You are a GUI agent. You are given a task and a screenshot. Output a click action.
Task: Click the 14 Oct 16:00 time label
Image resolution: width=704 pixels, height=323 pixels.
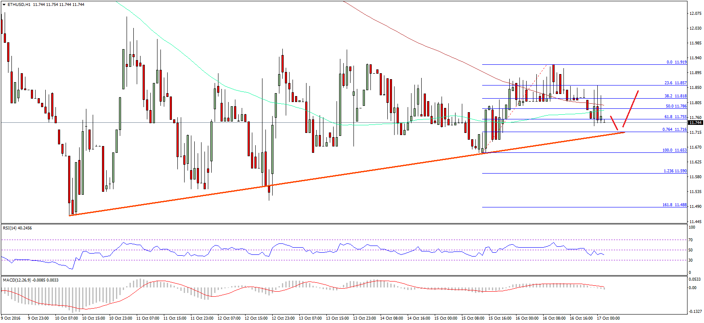point(418,318)
